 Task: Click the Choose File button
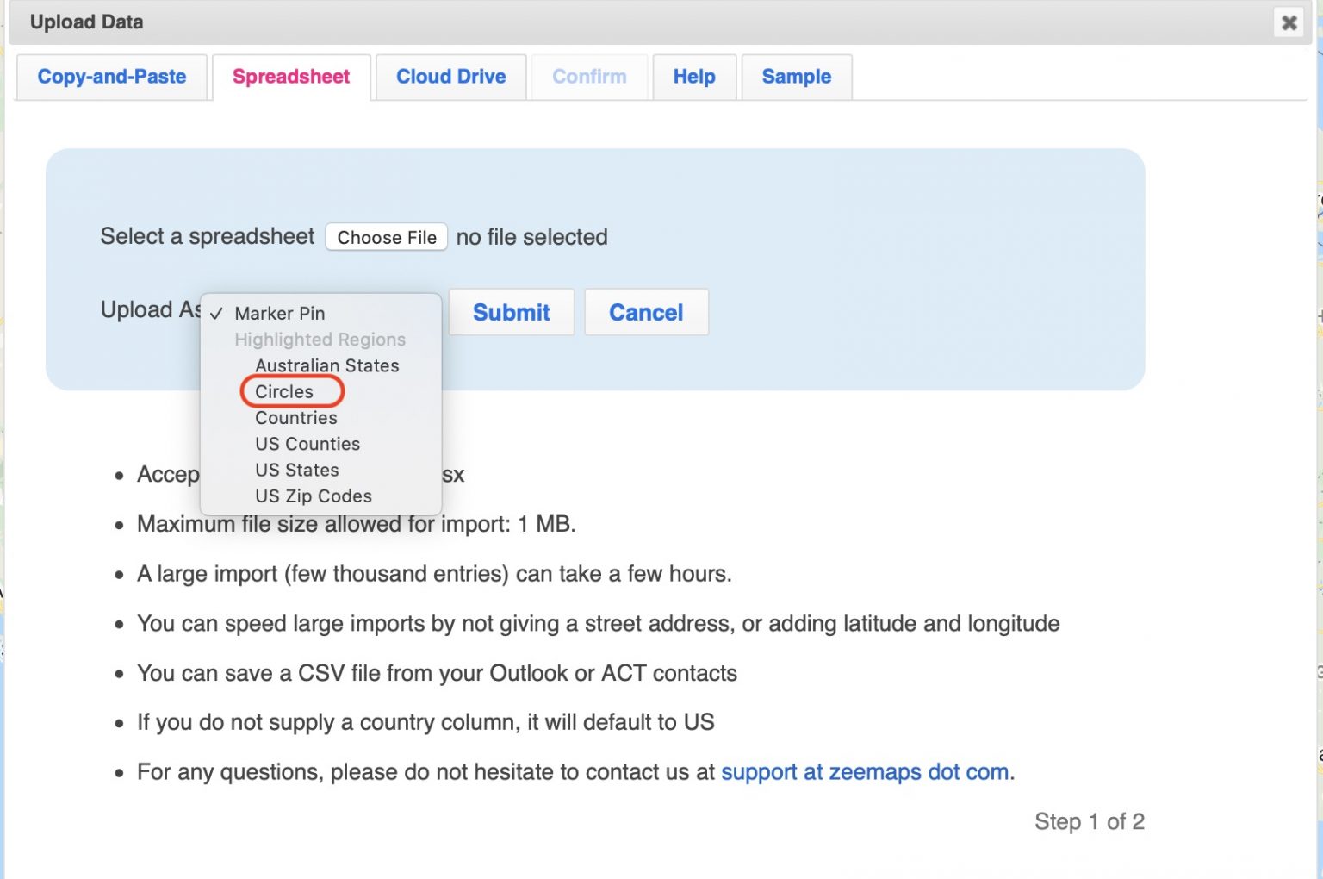point(385,237)
